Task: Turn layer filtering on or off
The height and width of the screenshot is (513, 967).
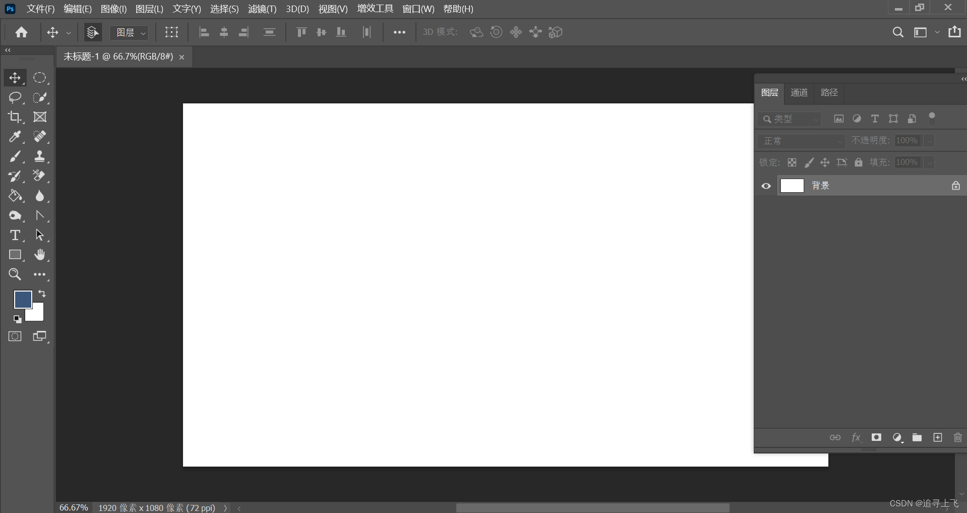Action: (932, 118)
